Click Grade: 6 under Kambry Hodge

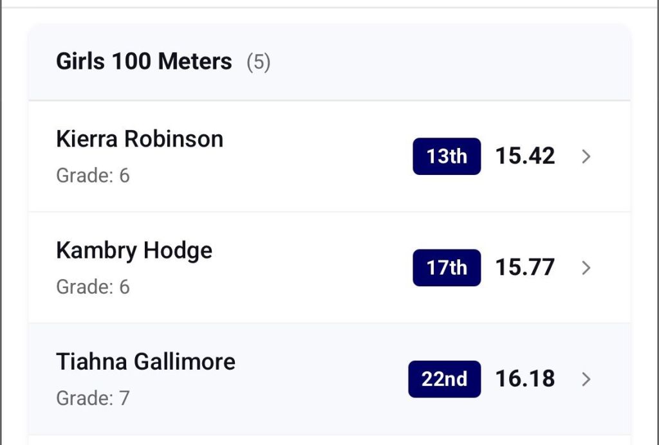(93, 287)
